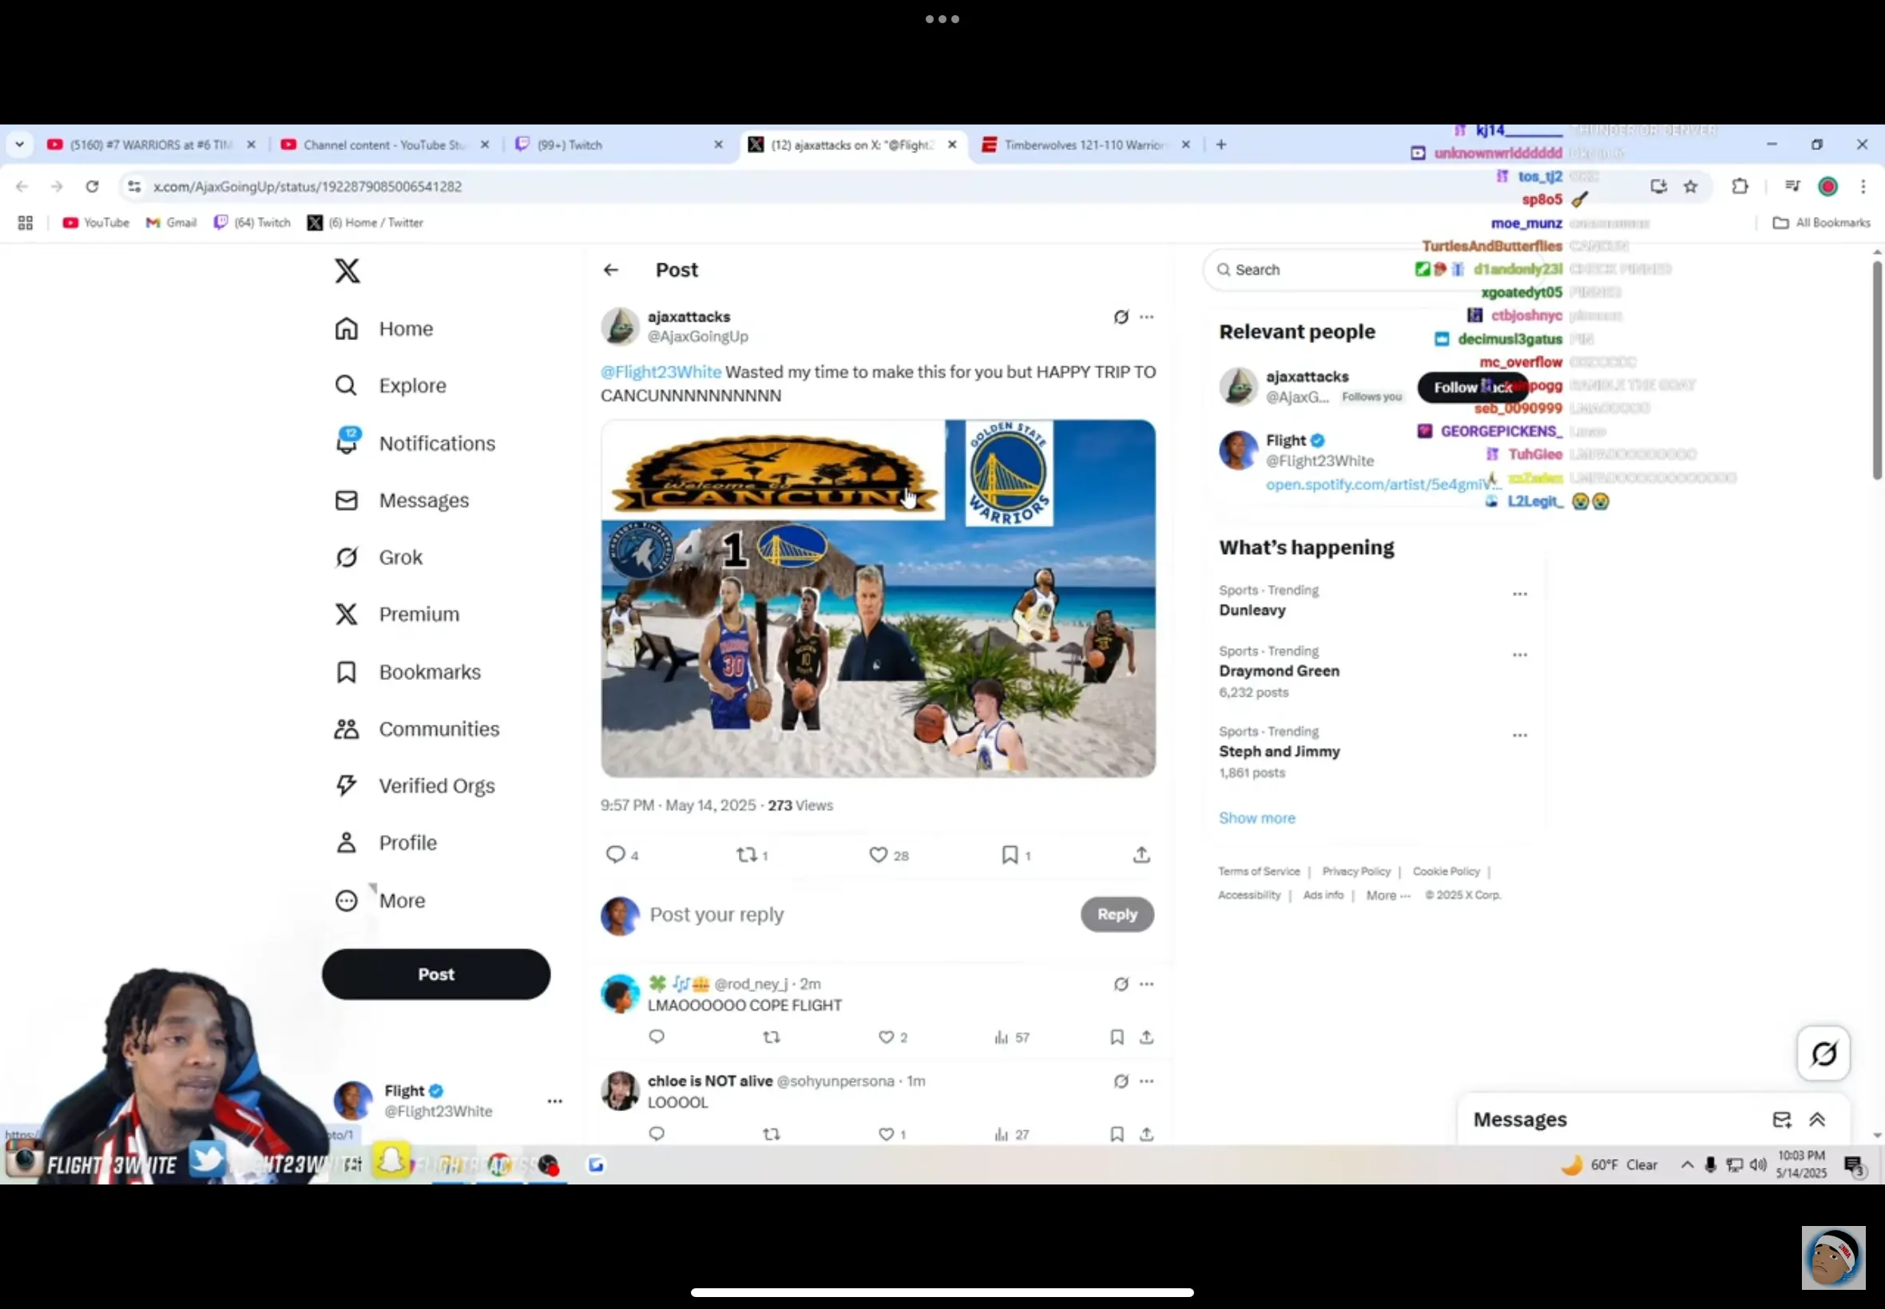Click the taskbar volume icon
Viewport: 1885px width, 1309px height.
(x=1757, y=1165)
